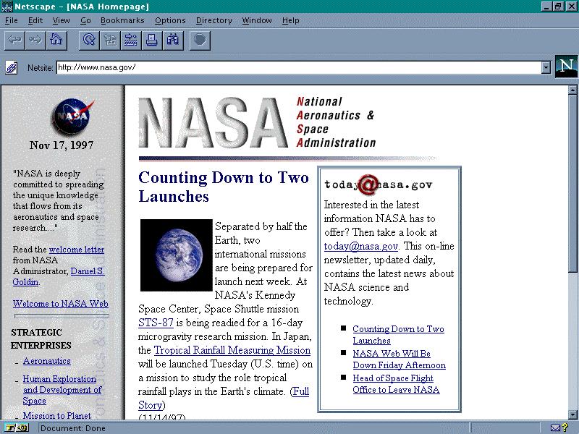Screen dimensions: 579x434
Task: Open the View menu
Action: (61, 21)
